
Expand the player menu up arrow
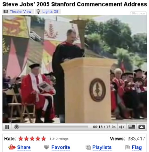click(x=142, y=127)
